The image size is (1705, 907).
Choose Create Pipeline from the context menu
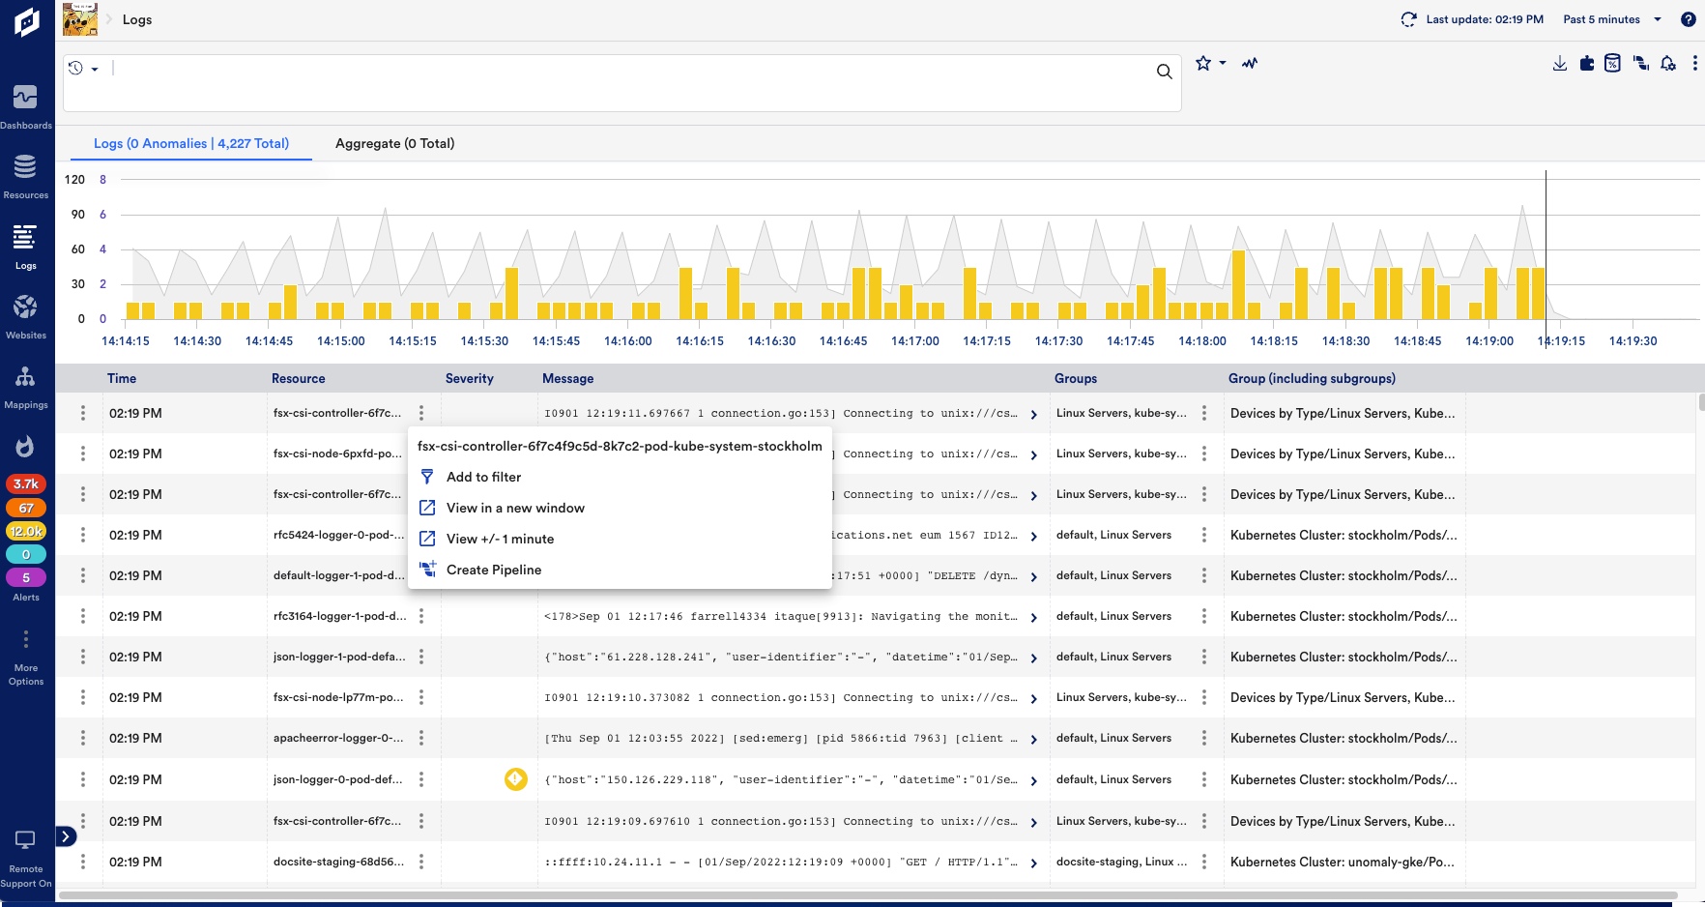pos(494,570)
